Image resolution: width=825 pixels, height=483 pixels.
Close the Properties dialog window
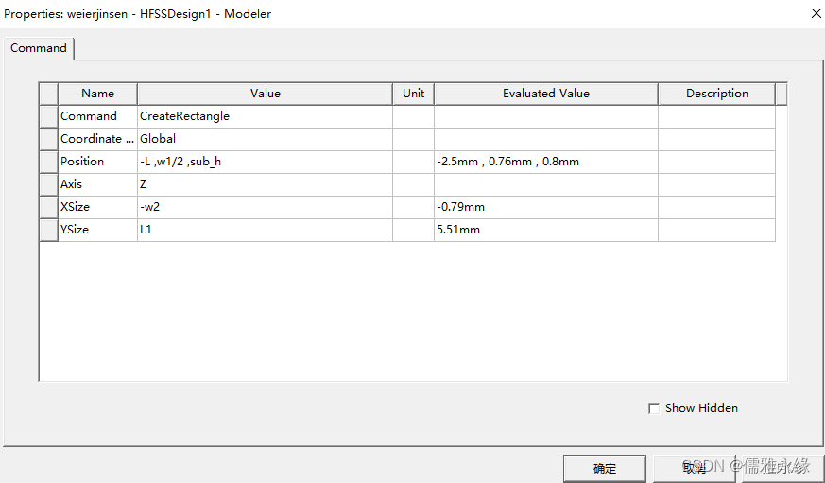[816, 13]
